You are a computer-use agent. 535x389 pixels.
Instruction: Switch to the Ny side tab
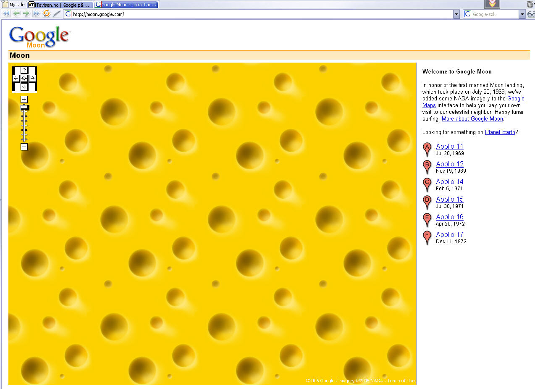tap(14, 5)
